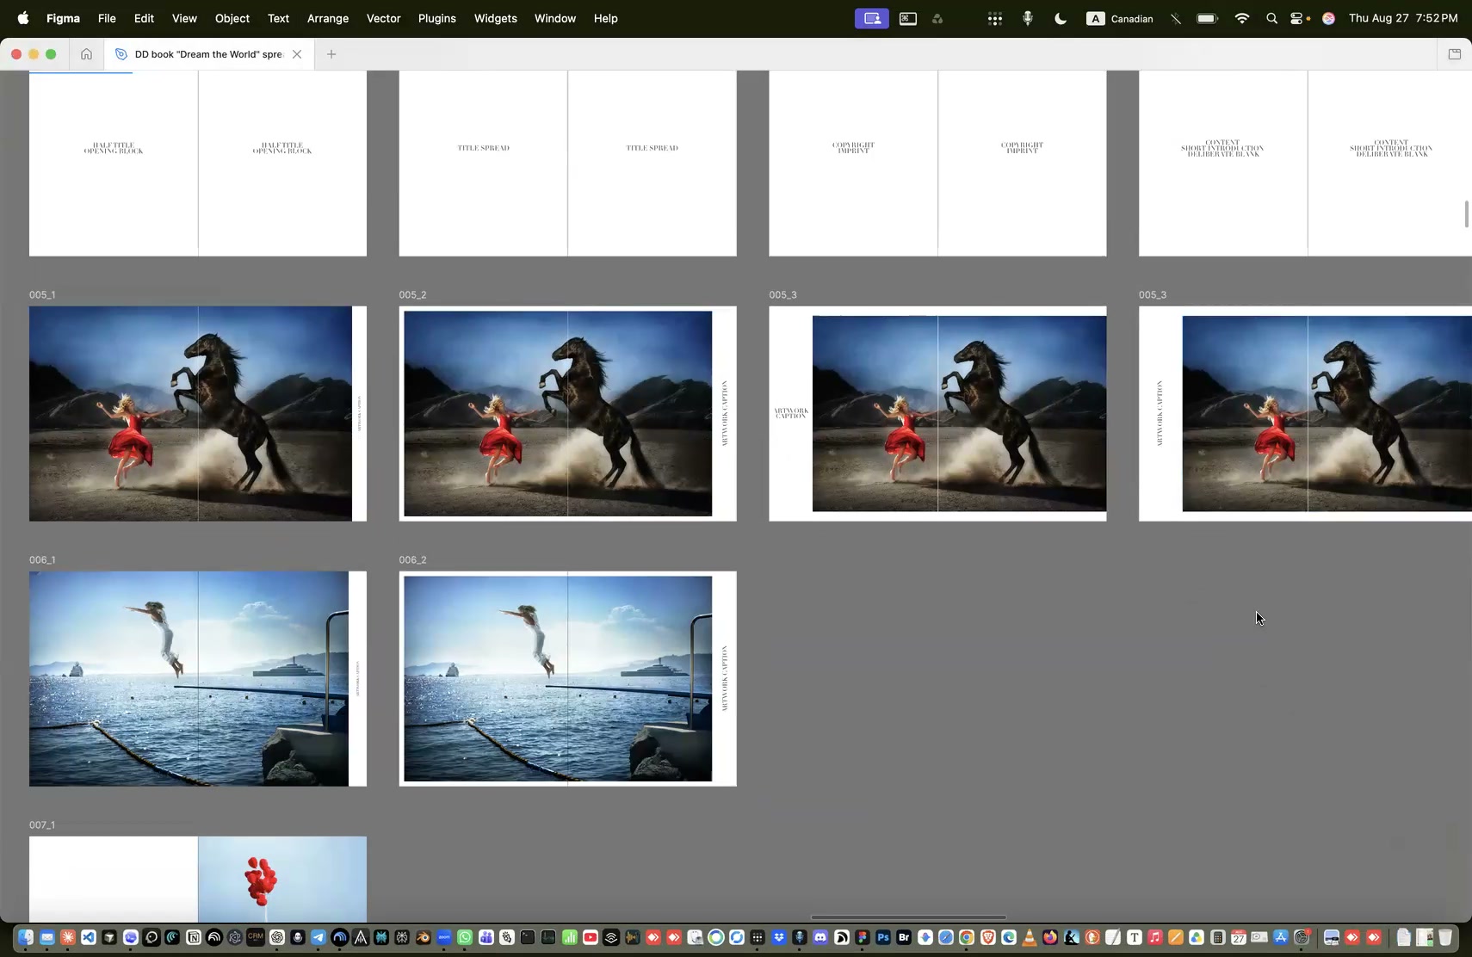This screenshot has width=1472, height=957.
Task: Open the Widgets menu
Action: (x=496, y=18)
